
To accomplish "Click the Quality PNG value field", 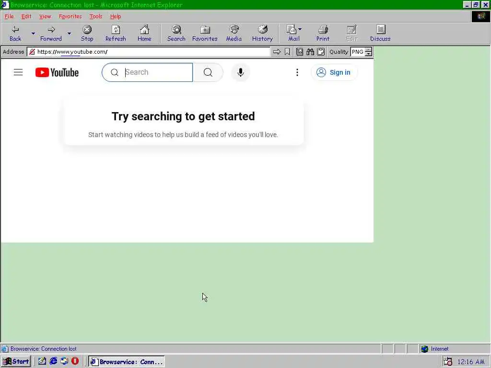I will pyautogui.click(x=358, y=52).
